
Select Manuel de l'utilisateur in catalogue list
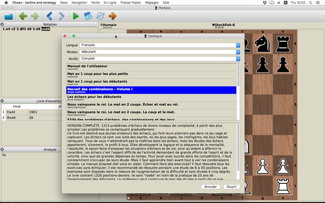pos(151,67)
